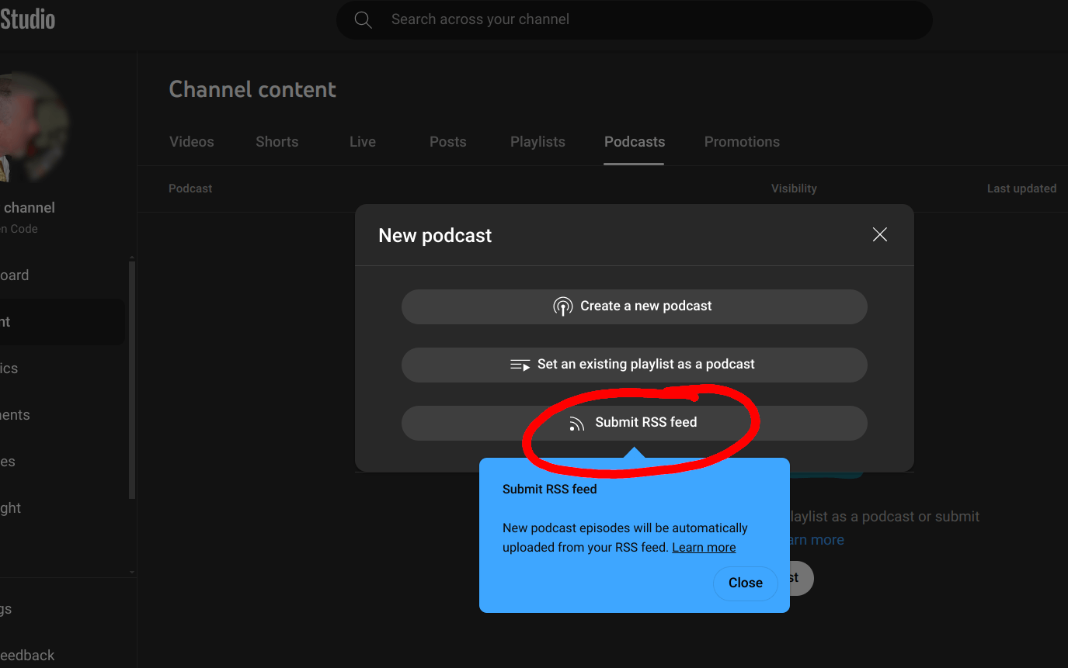The width and height of the screenshot is (1068, 668).
Task: Switch to the Promotions tab
Action: pos(742,142)
